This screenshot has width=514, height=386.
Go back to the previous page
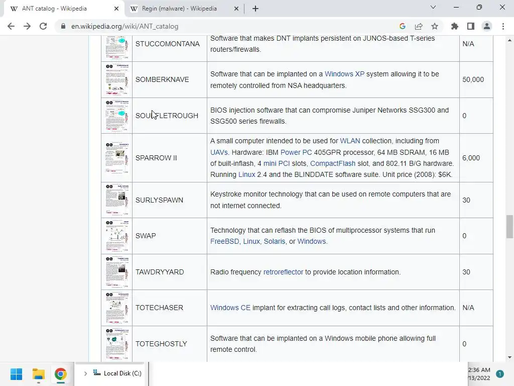11,26
